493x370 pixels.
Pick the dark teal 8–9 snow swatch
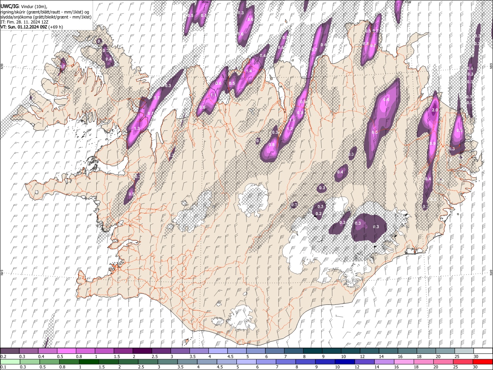point(313,351)
